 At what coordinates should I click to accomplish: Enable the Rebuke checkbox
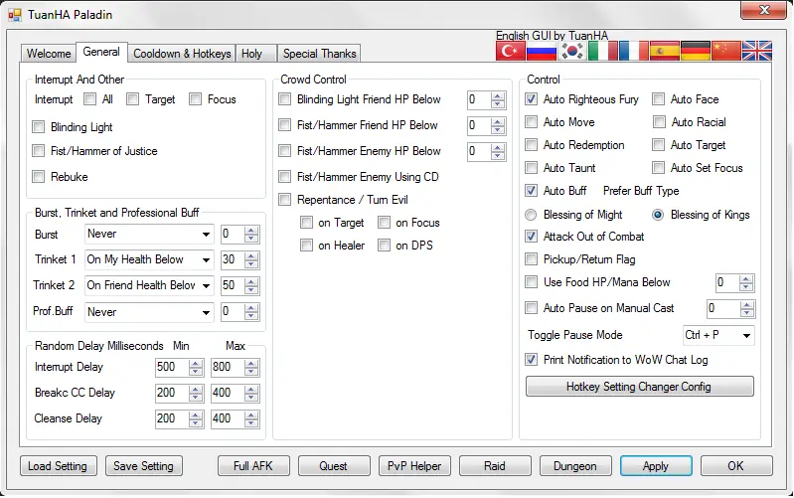pyautogui.click(x=39, y=176)
